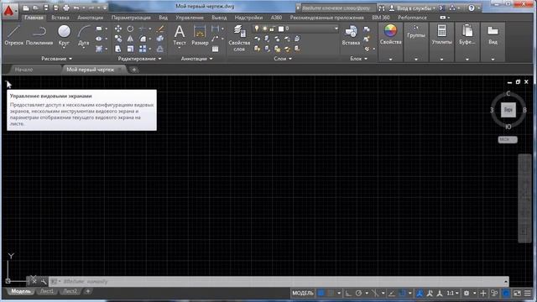Viewport: 537px width, 302px height.
Task: Click the Copy objects tool icon
Action: tap(118, 39)
